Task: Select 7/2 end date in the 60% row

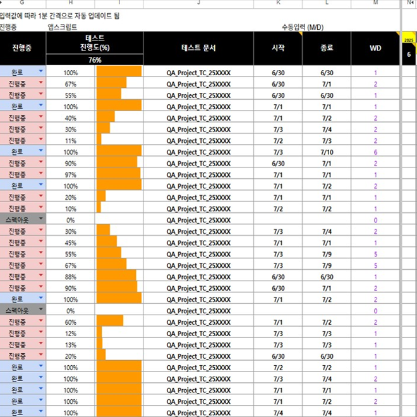Action: (327, 322)
